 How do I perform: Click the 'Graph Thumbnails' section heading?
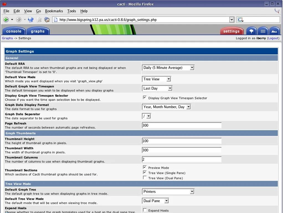(20, 133)
